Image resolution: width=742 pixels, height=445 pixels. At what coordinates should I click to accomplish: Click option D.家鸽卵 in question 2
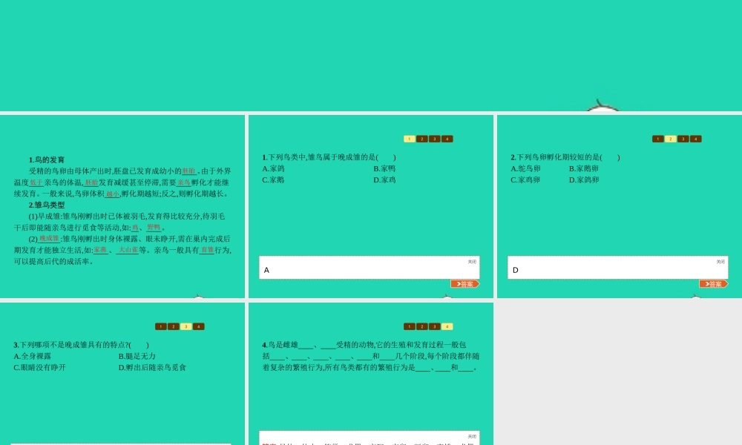(x=584, y=180)
